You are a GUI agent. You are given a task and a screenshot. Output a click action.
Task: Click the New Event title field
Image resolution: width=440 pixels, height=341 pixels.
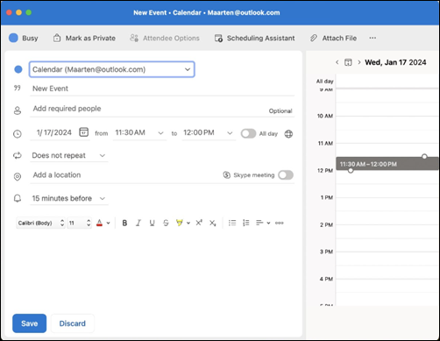tap(162, 89)
